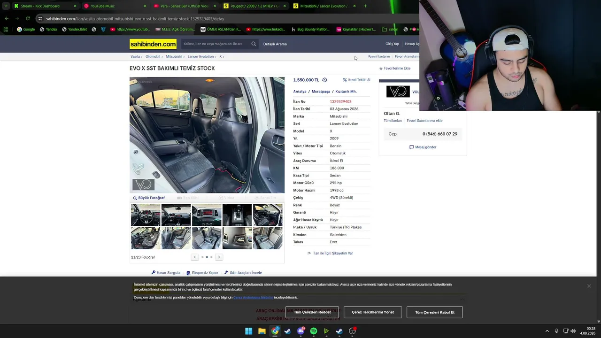Viewport: 601px width, 338px height.
Task: Focus the listing search input field
Action: tap(216, 44)
